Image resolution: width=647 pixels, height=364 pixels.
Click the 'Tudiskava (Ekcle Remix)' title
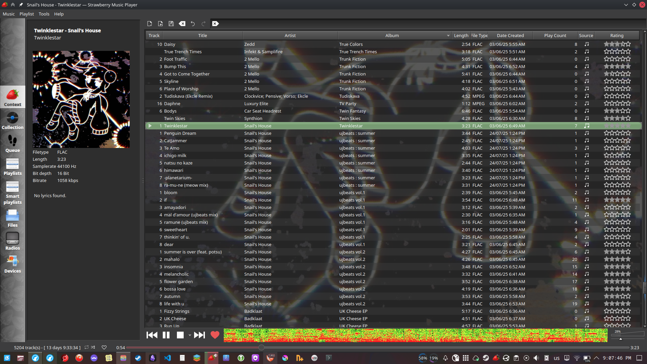coord(188,96)
